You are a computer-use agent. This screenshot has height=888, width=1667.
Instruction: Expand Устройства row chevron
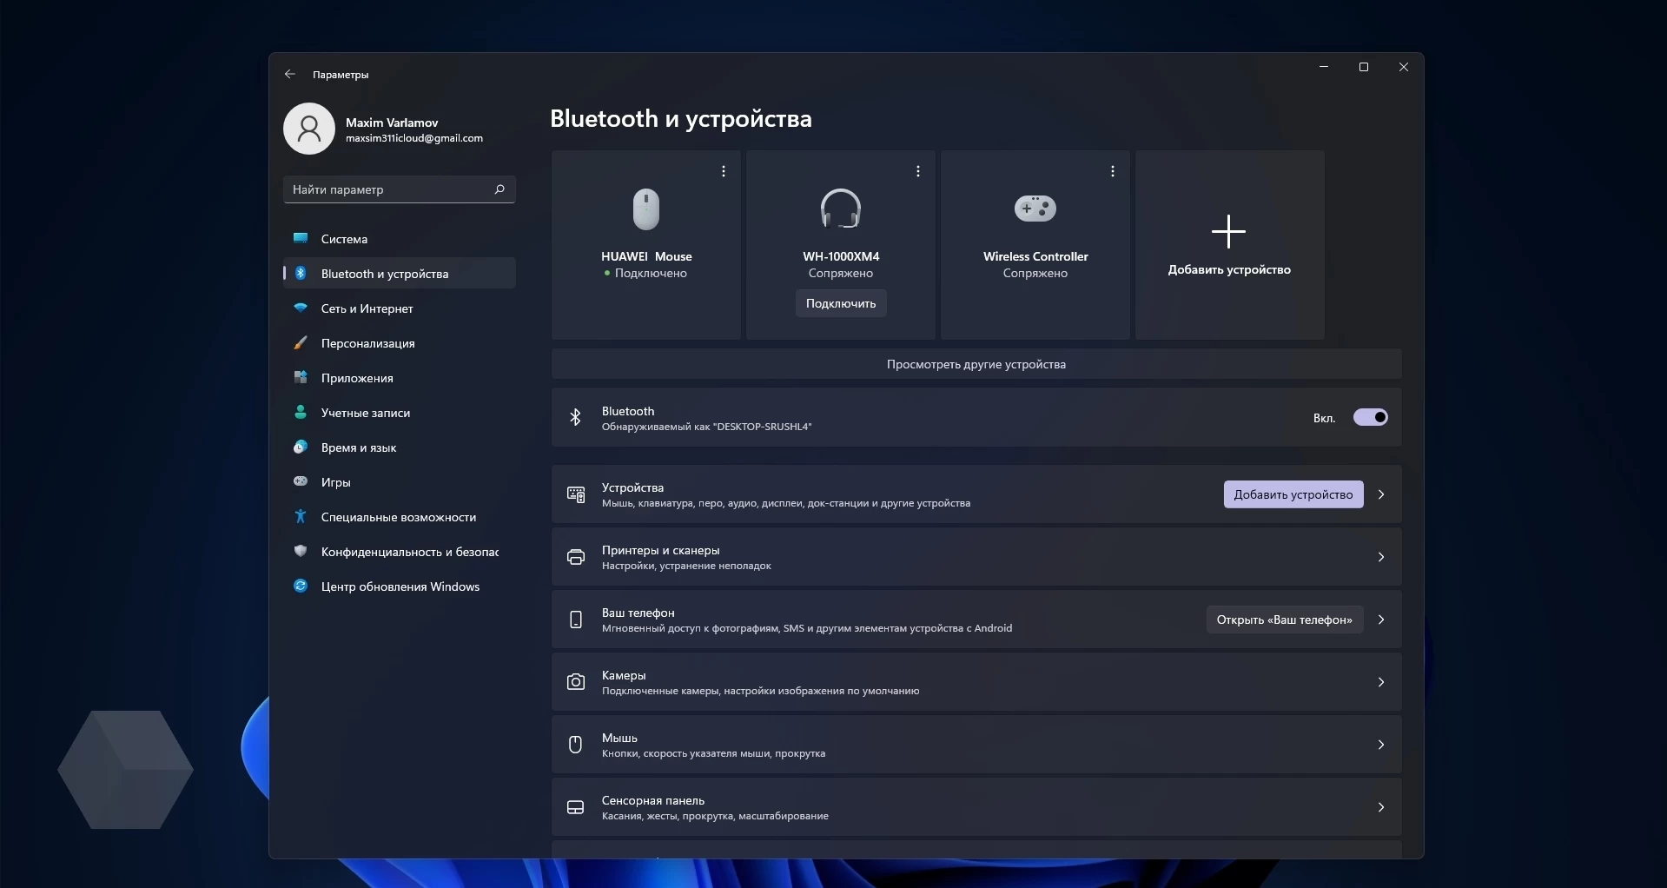(x=1381, y=494)
